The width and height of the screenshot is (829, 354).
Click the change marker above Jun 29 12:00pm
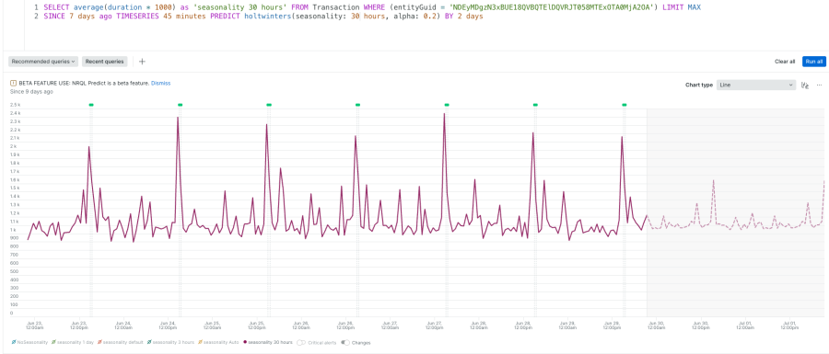coord(624,105)
